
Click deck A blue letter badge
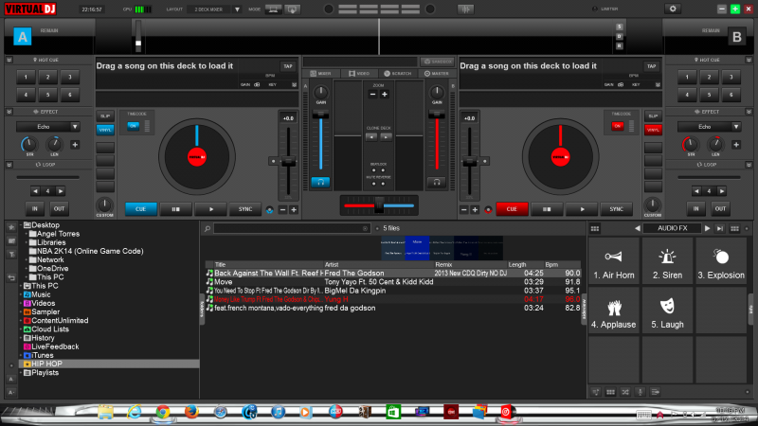[x=22, y=37]
